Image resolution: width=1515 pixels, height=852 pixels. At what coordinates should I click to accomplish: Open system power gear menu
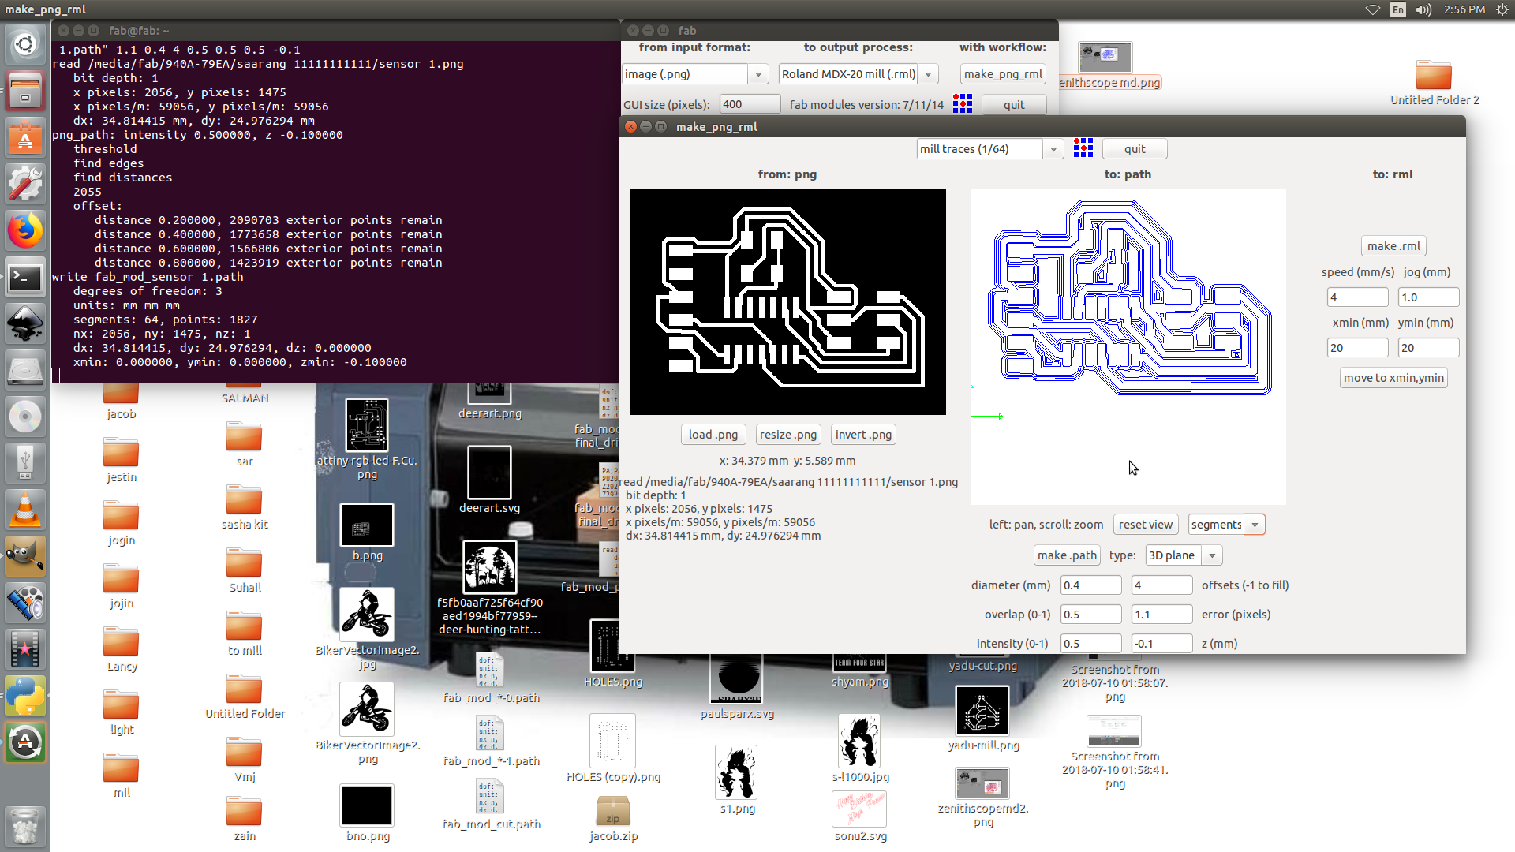tap(1502, 9)
